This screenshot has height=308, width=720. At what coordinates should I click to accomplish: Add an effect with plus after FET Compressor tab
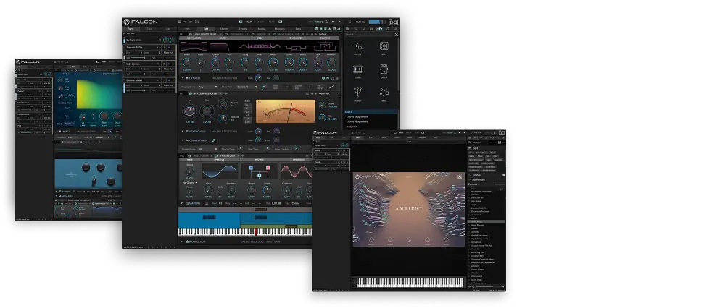click(226, 94)
